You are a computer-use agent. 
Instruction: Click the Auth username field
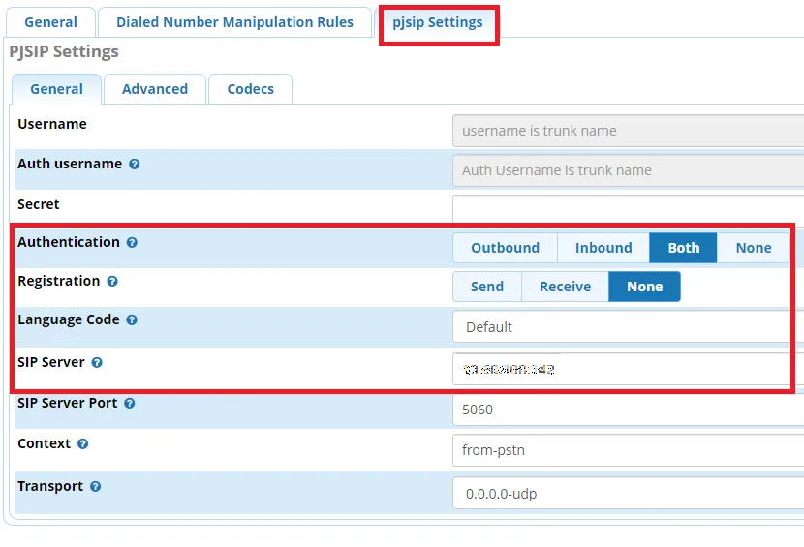click(628, 170)
